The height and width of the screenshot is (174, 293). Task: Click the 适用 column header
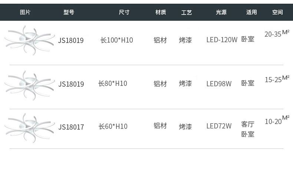pos(251,12)
